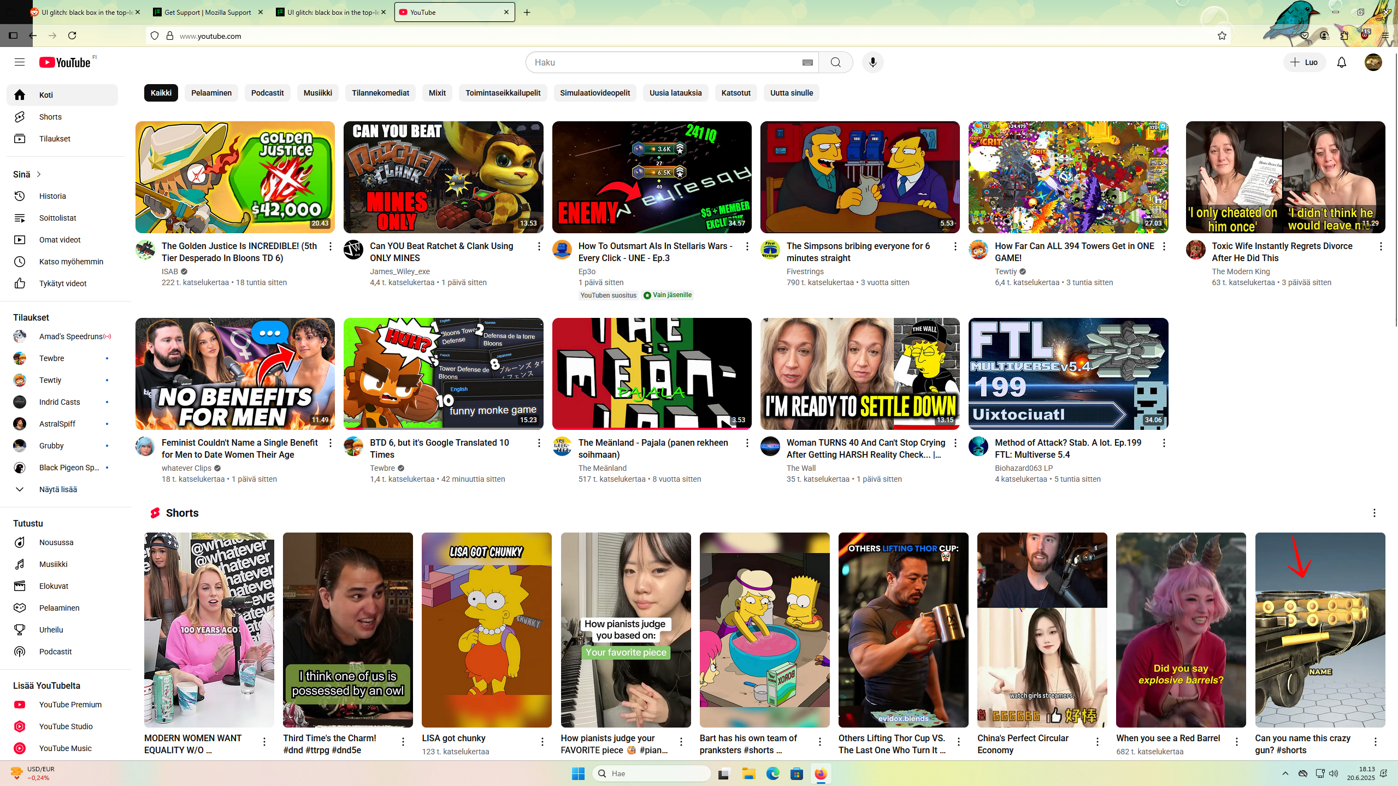
Task: Open Shorts in the sidebar
Action: 62,117
